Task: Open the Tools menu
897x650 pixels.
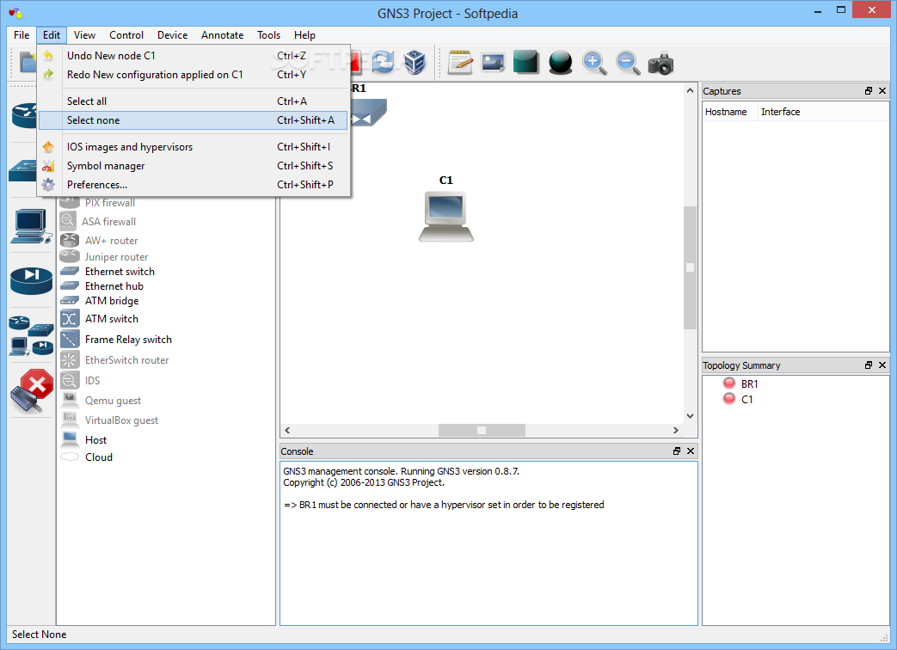Action: coord(268,35)
